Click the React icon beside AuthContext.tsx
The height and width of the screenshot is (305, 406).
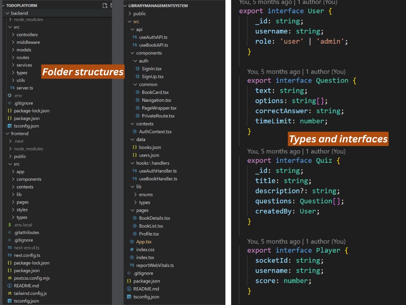click(135, 131)
